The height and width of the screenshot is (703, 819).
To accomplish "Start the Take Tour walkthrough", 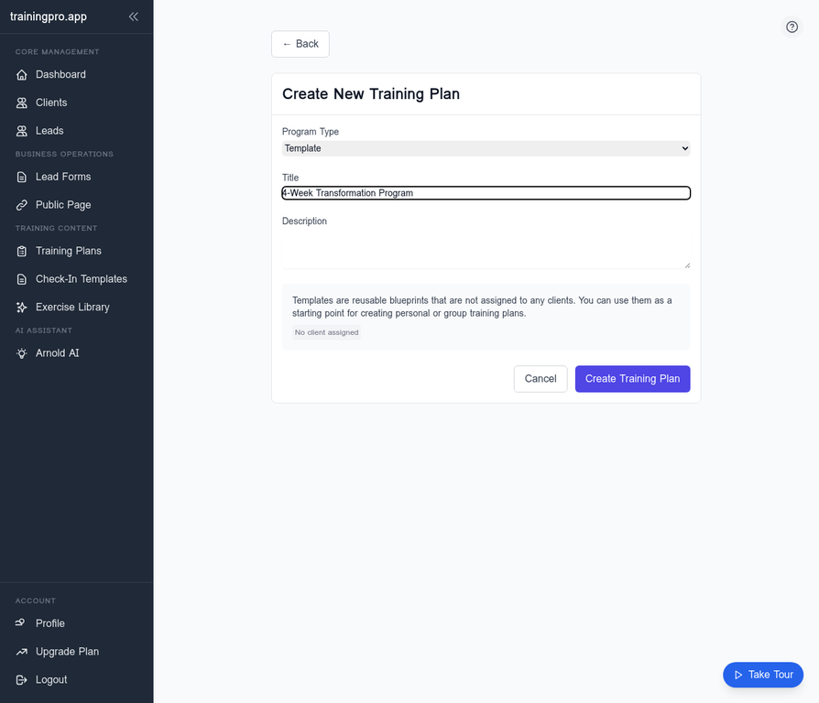I will (762, 675).
